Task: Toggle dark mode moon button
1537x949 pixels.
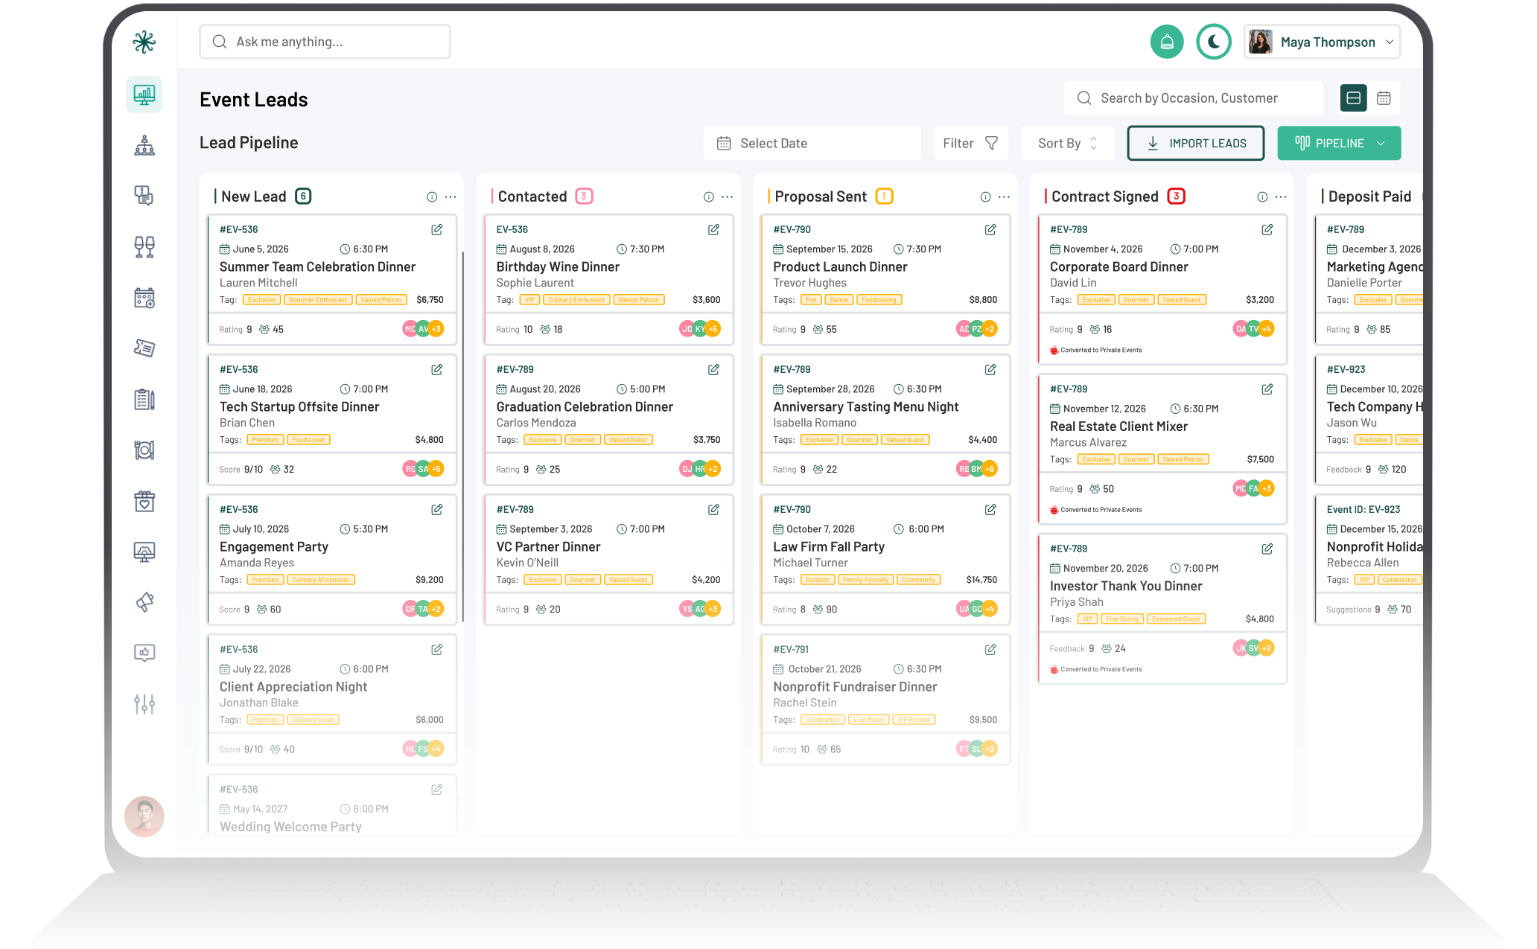Action: (x=1214, y=42)
